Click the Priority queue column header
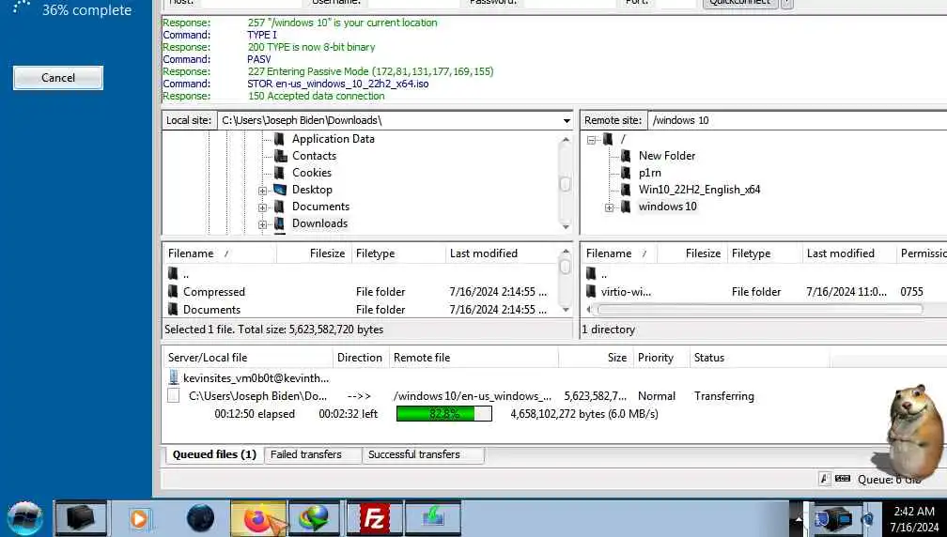 [660, 358]
